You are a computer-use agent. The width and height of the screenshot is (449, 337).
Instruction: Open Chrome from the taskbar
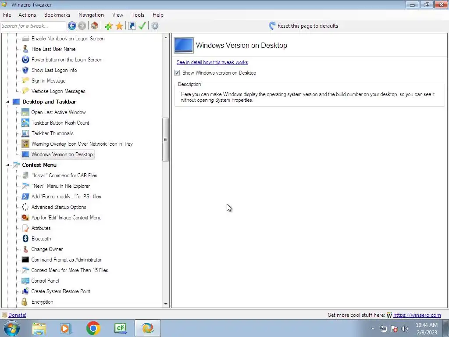click(x=93, y=328)
